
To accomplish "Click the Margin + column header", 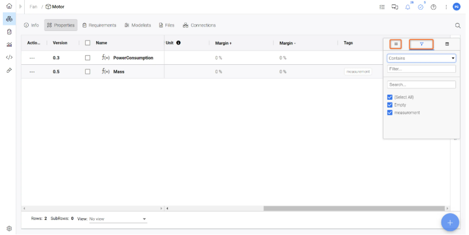I will tap(224, 43).
